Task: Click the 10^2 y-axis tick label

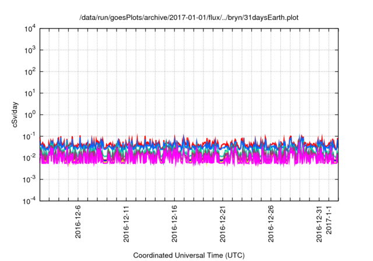Action: (x=30, y=72)
